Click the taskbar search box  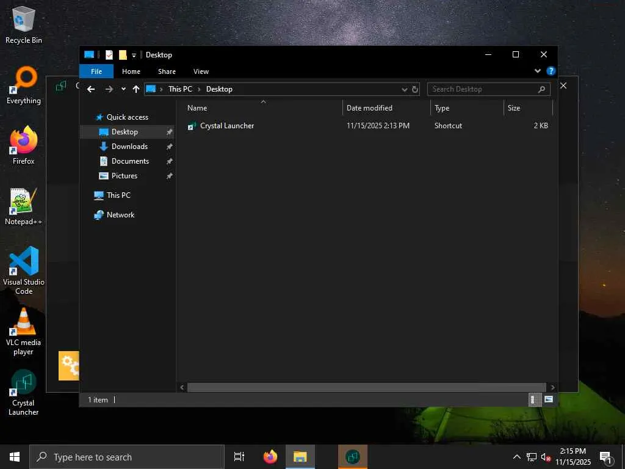(x=127, y=457)
